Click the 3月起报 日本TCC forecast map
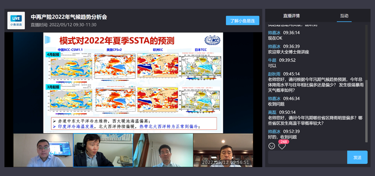This screenshot has height=176, width=375. point(201,100)
